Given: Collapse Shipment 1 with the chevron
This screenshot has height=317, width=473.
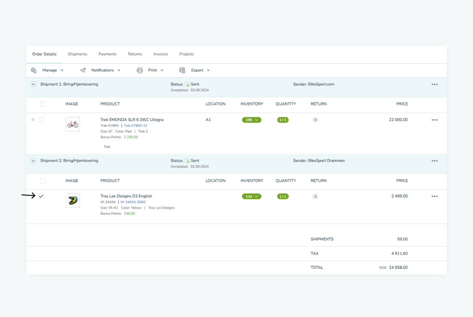Looking at the screenshot, I should click(33, 84).
